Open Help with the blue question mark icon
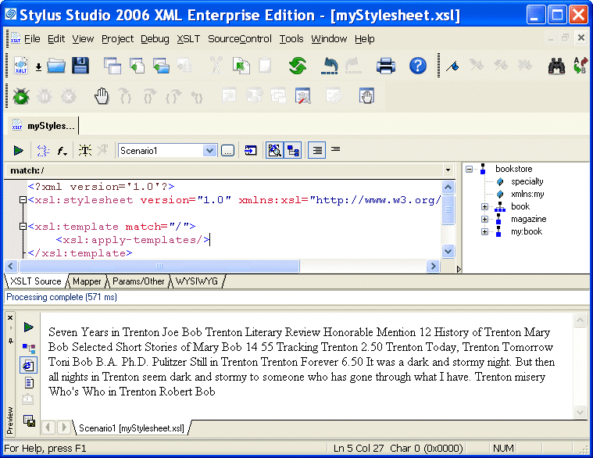Image resolution: width=593 pixels, height=458 pixels. tap(418, 66)
